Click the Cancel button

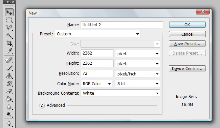(187, 34)
